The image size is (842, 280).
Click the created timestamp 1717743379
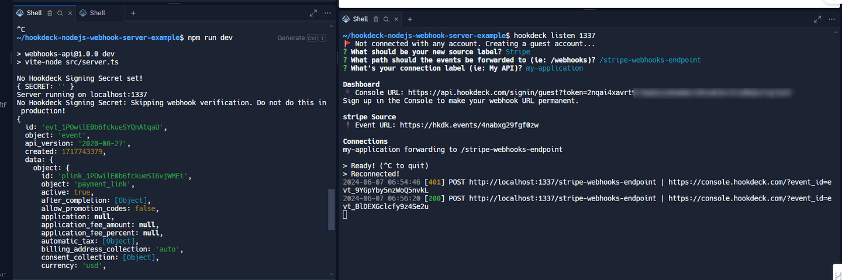82,151
